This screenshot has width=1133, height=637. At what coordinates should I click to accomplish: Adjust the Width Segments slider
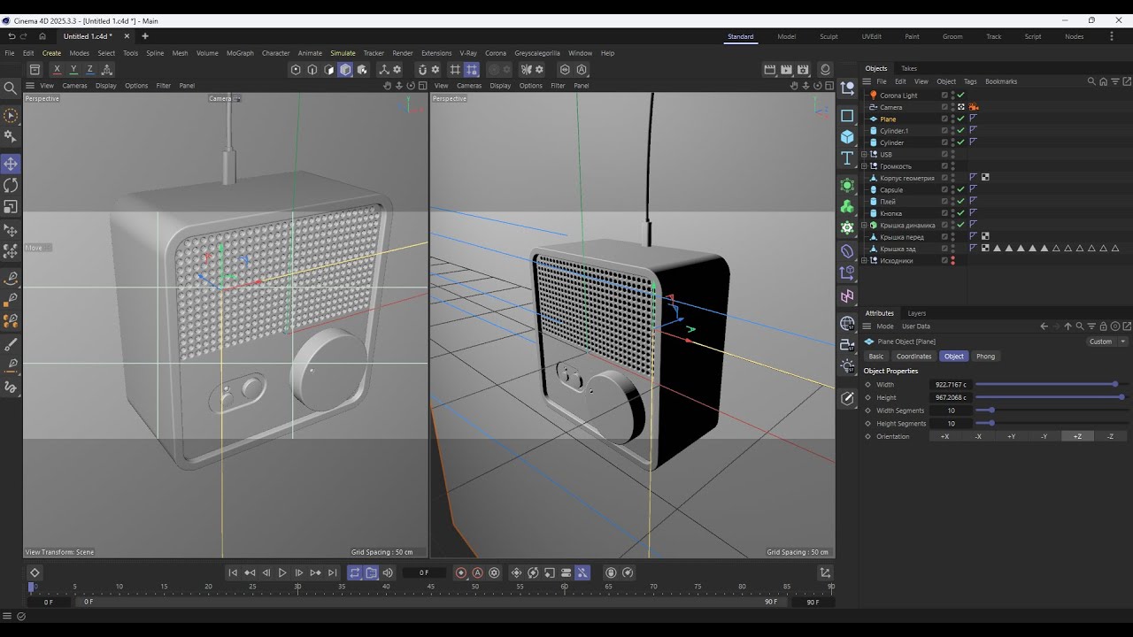[x=1051, y=411]
